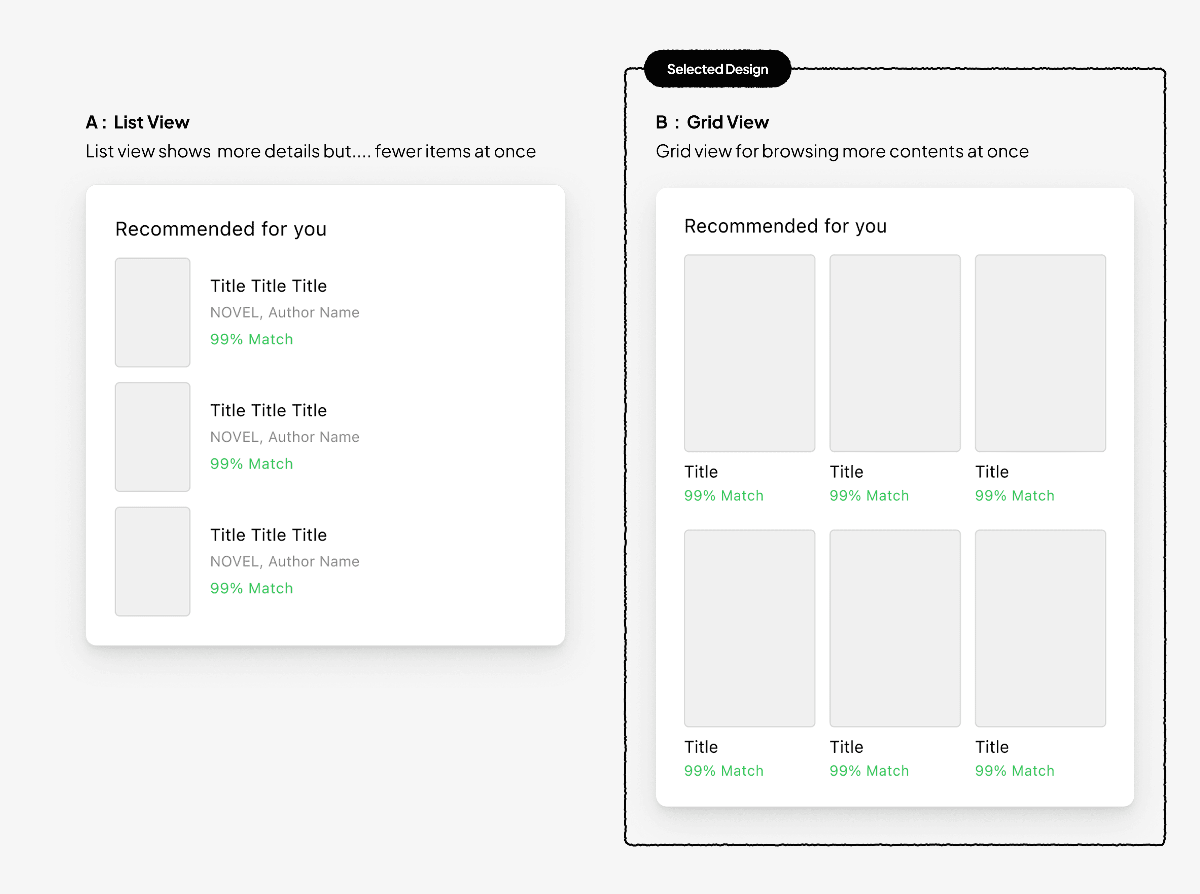Viewport: 1200px width, 894px height.
Task: Click top-right grid cover thumbnail
Action: point(1040,353)
